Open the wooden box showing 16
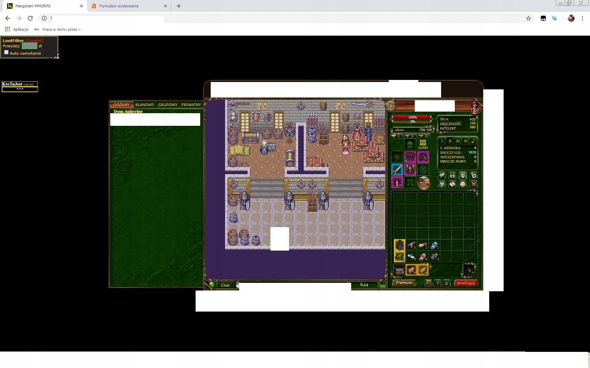 coord(423,270)
